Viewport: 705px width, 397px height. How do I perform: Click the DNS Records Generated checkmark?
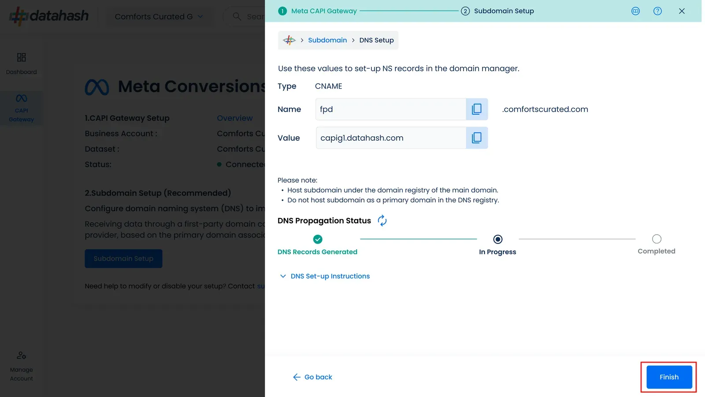pyautogui.click(x=318, y=239)
